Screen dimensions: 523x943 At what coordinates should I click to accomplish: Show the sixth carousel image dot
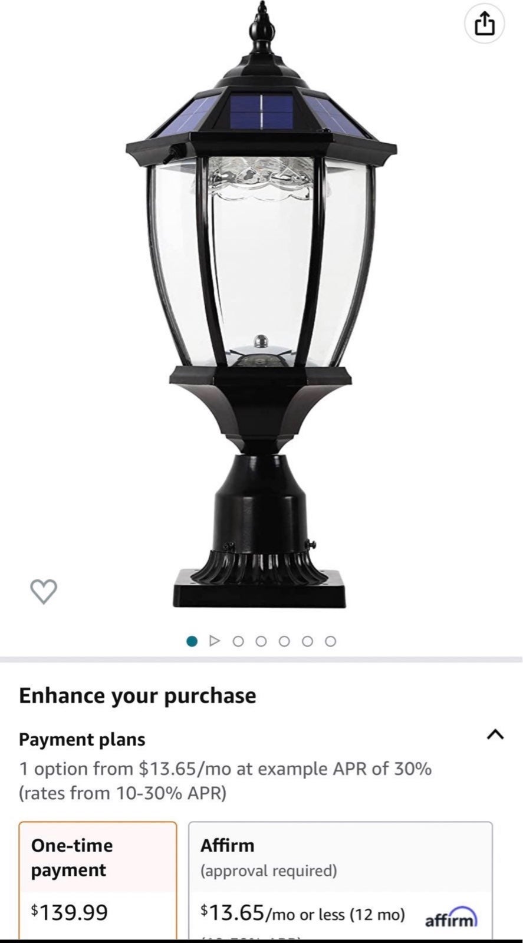[x=307, y=641]
